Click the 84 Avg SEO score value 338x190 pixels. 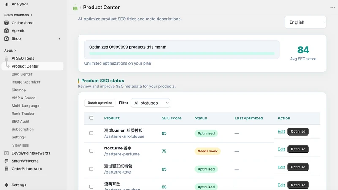click(303, 50)
